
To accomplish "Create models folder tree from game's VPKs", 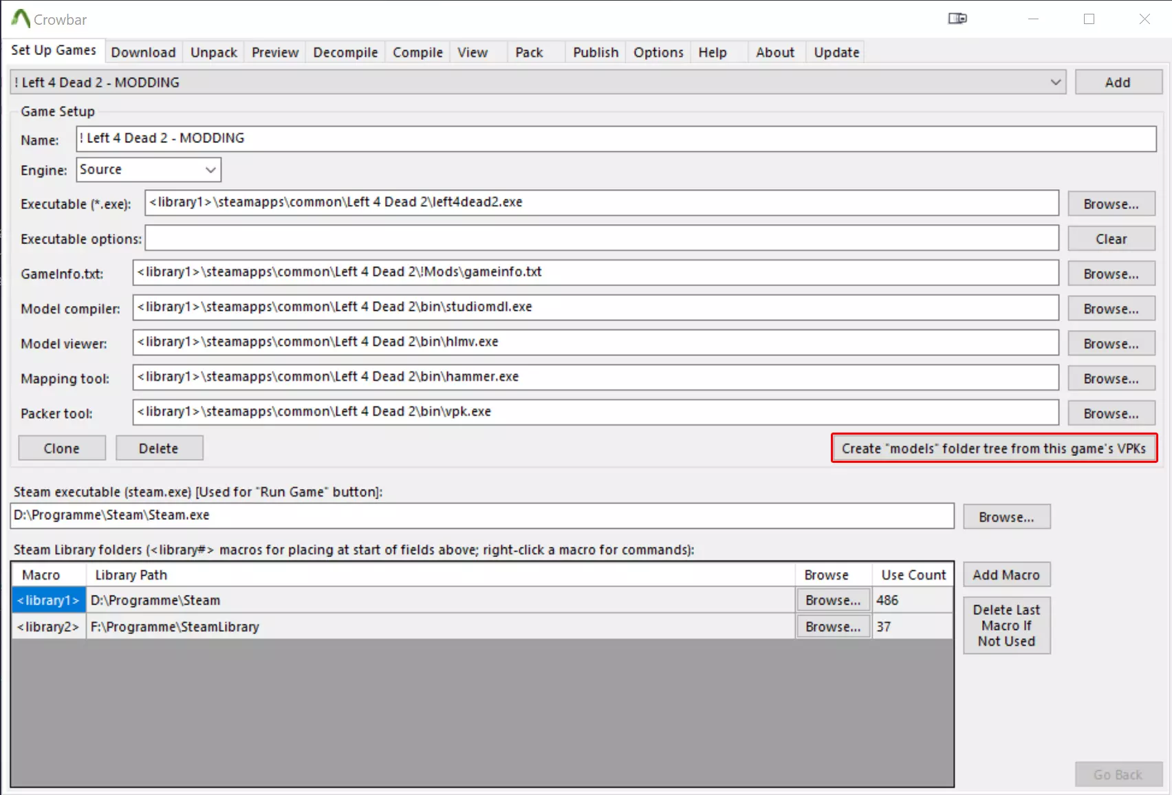I will [x=994, y=448].
